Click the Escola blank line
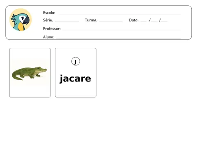The height and width of the screenshot is (158, 197). pos(120,14)
